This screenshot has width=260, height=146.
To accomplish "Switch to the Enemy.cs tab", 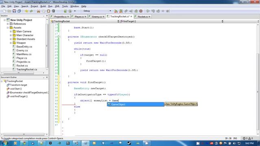I will [x=97, y=17].
